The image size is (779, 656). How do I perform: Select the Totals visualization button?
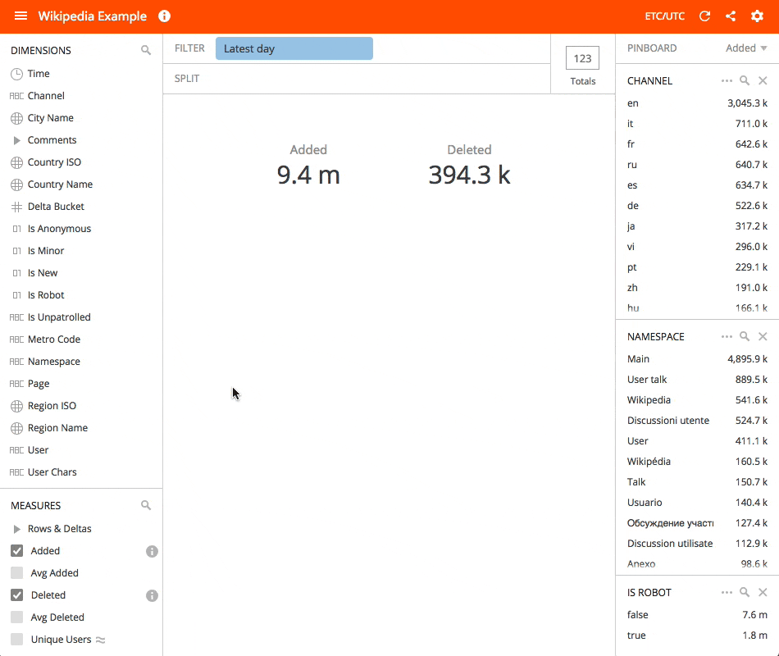[582, 64]
